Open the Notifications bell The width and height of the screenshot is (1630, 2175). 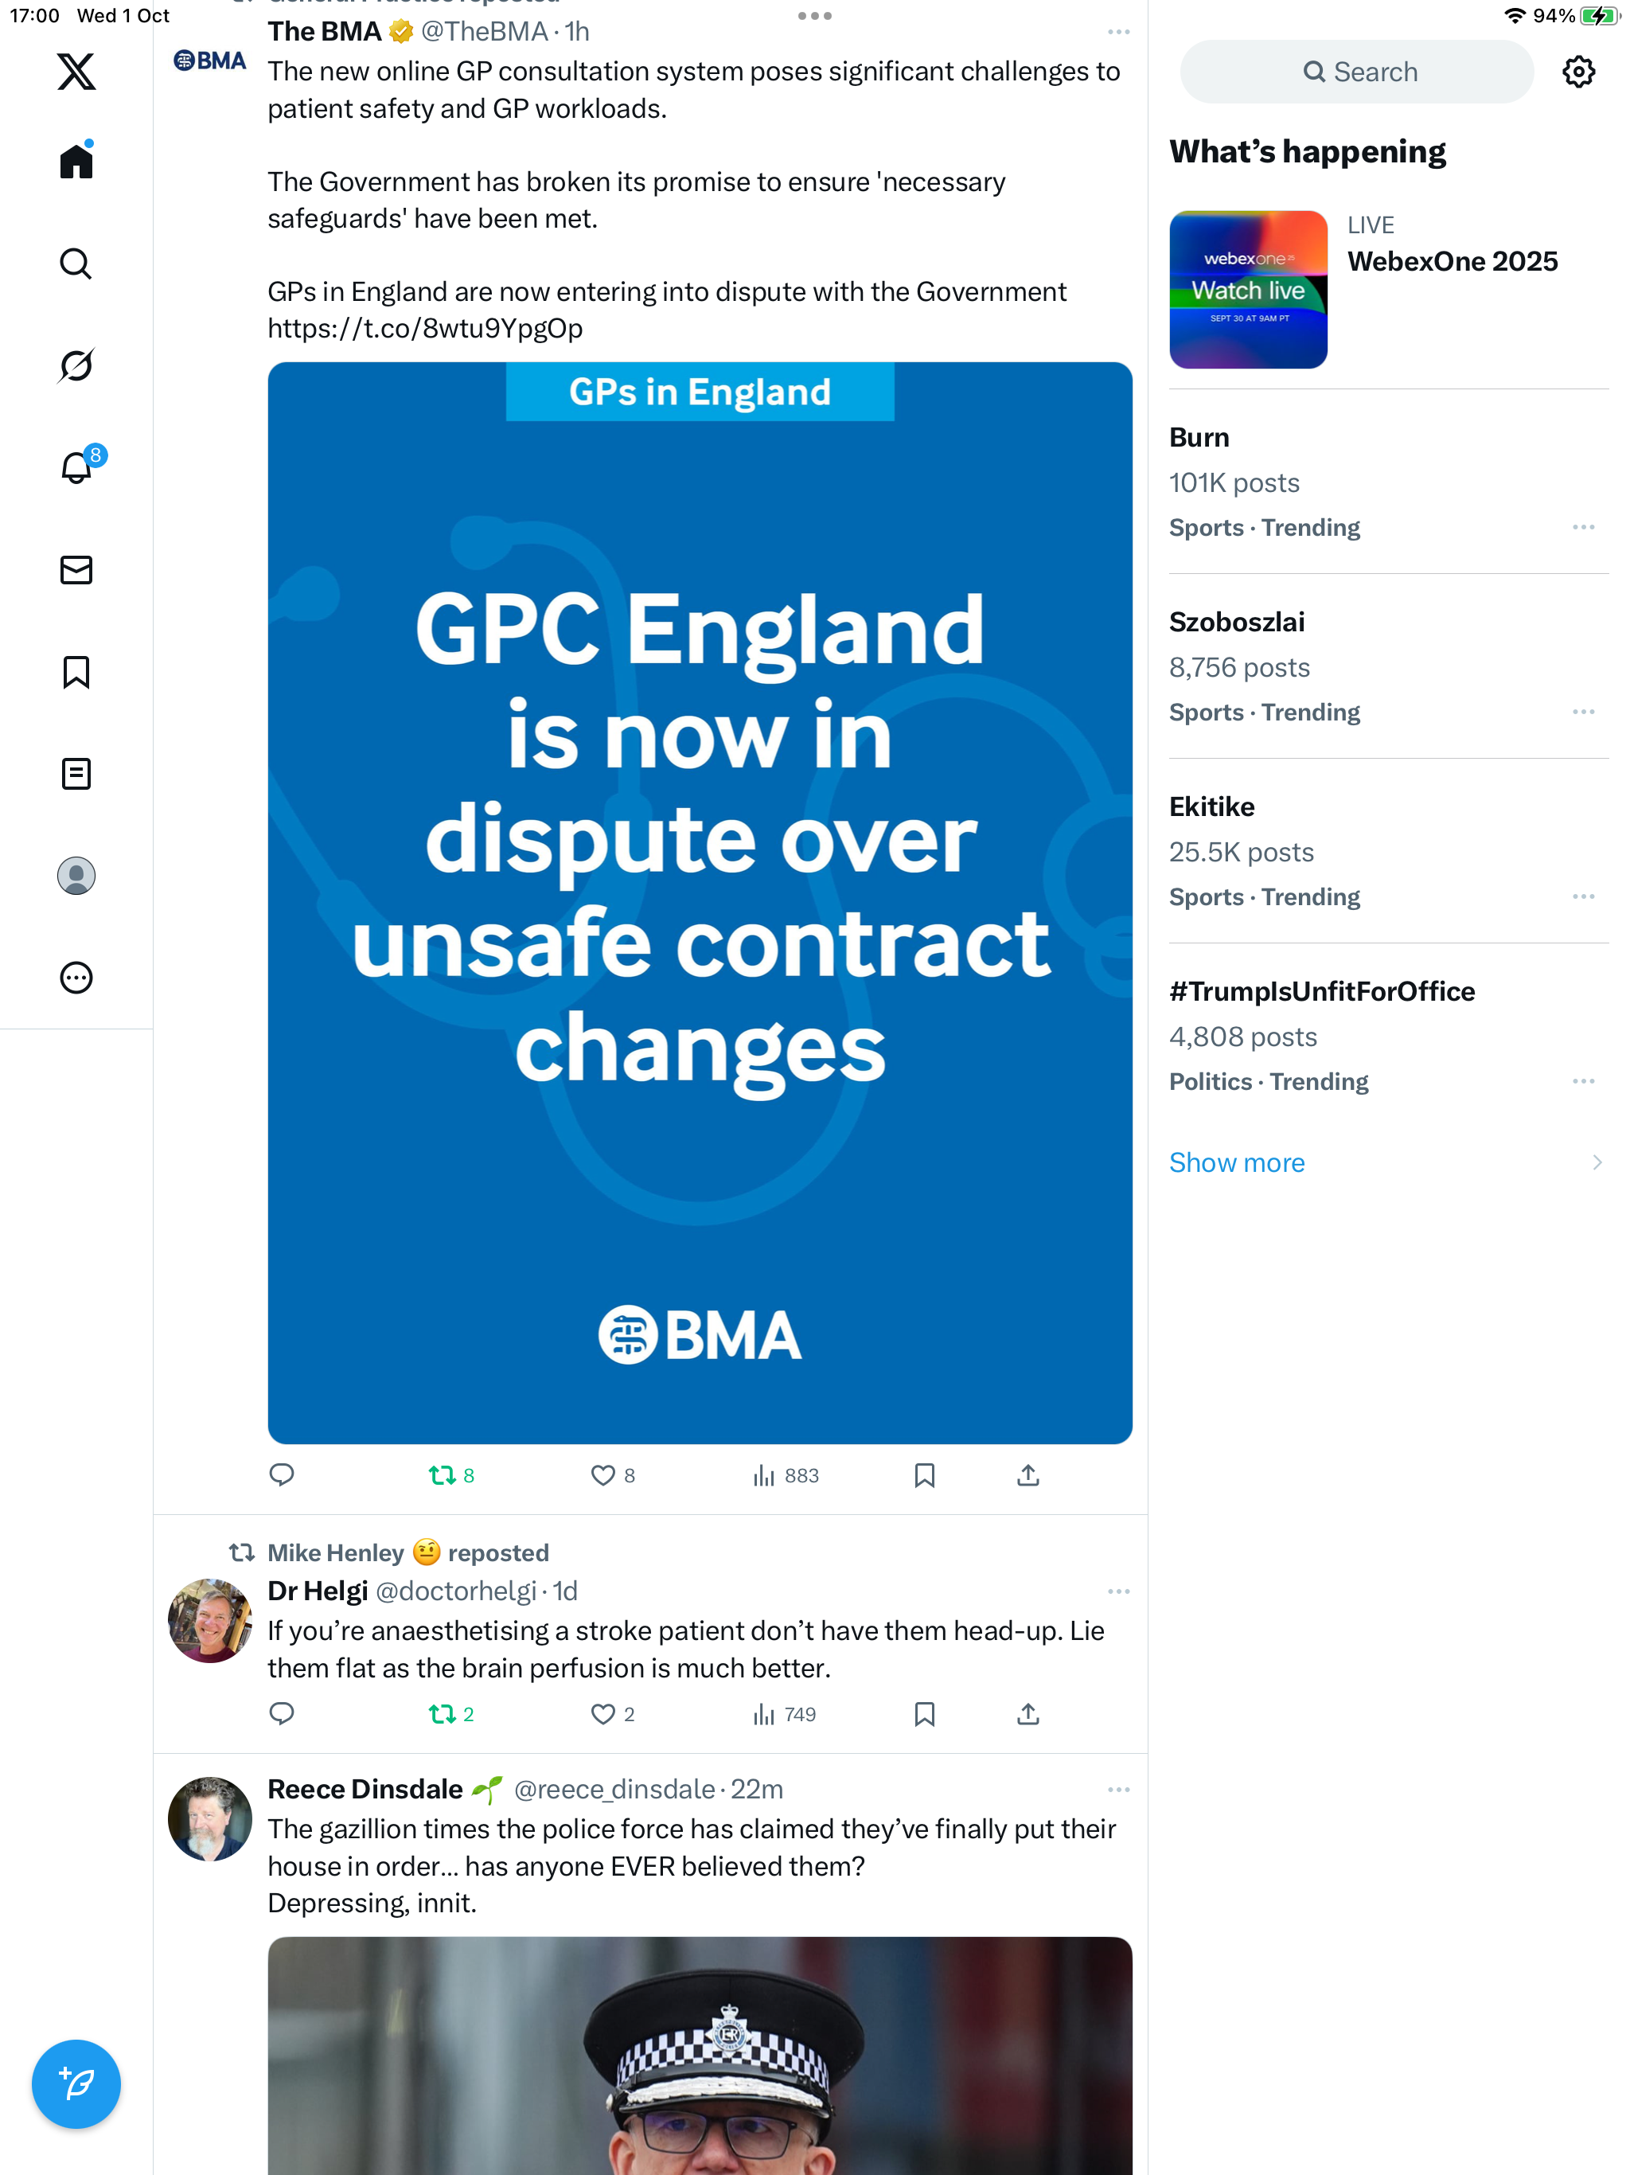tap(76, 468)
